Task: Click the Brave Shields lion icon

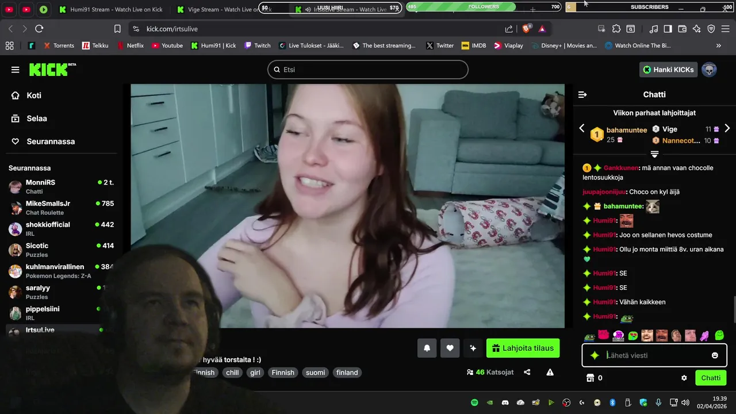Action: (526, 29)
